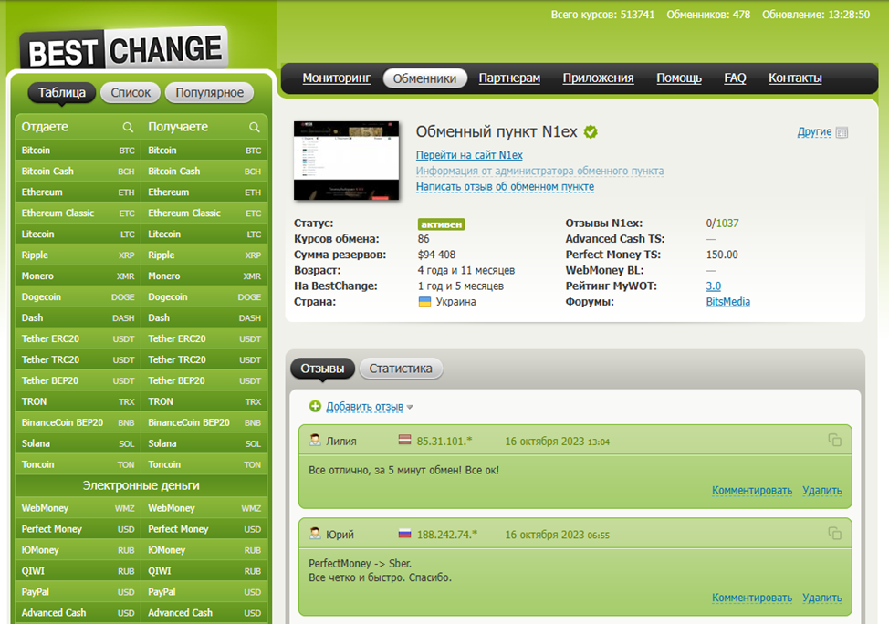This screenshot has height=624, width=889.
Task: Click the Добавить отзыв link
Action: coord(364,406)
